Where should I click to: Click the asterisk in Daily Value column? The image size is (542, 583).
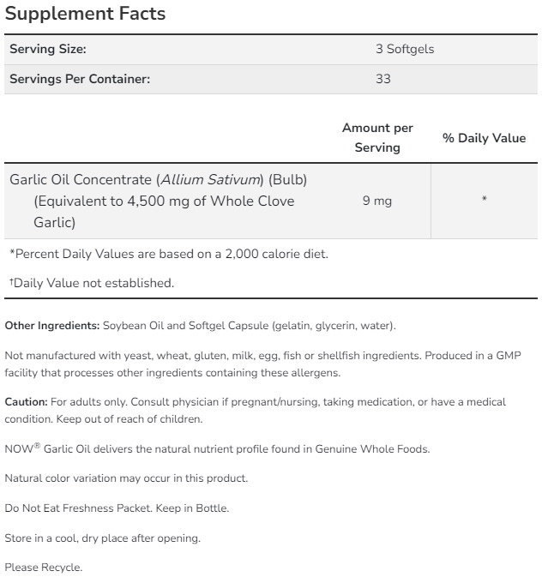click(485, 201)
